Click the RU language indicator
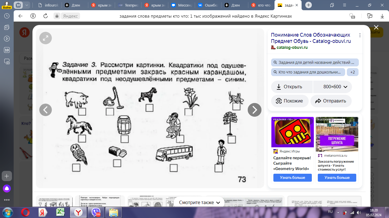389x218 pixels. pyautogui.click(x=330, y=212)
